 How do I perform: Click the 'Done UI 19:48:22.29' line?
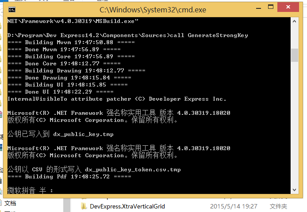(x=61, y=92)
